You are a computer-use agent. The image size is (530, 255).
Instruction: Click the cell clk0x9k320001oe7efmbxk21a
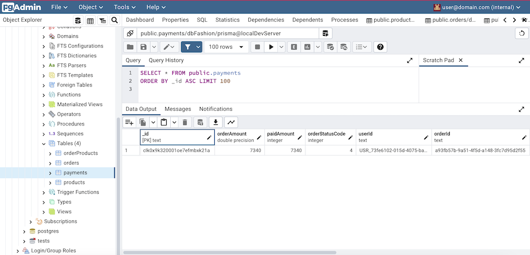(177, 150)
